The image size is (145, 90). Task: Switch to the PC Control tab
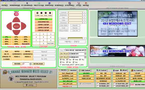click(101, 70)
